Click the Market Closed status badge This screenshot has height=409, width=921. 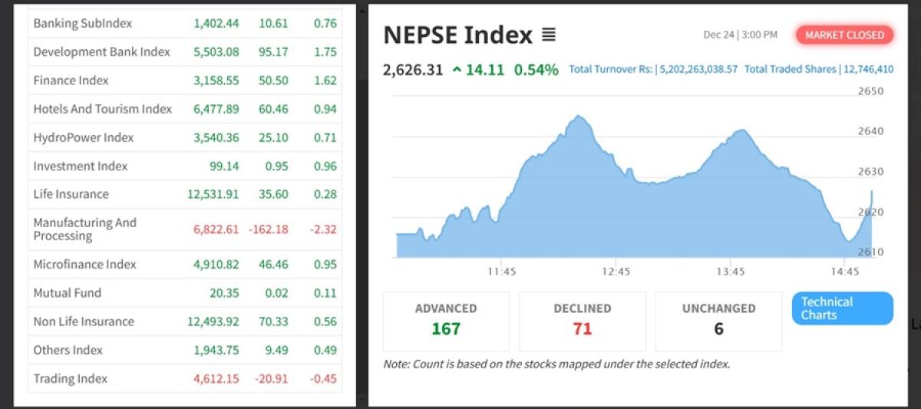tap(844, 35)
